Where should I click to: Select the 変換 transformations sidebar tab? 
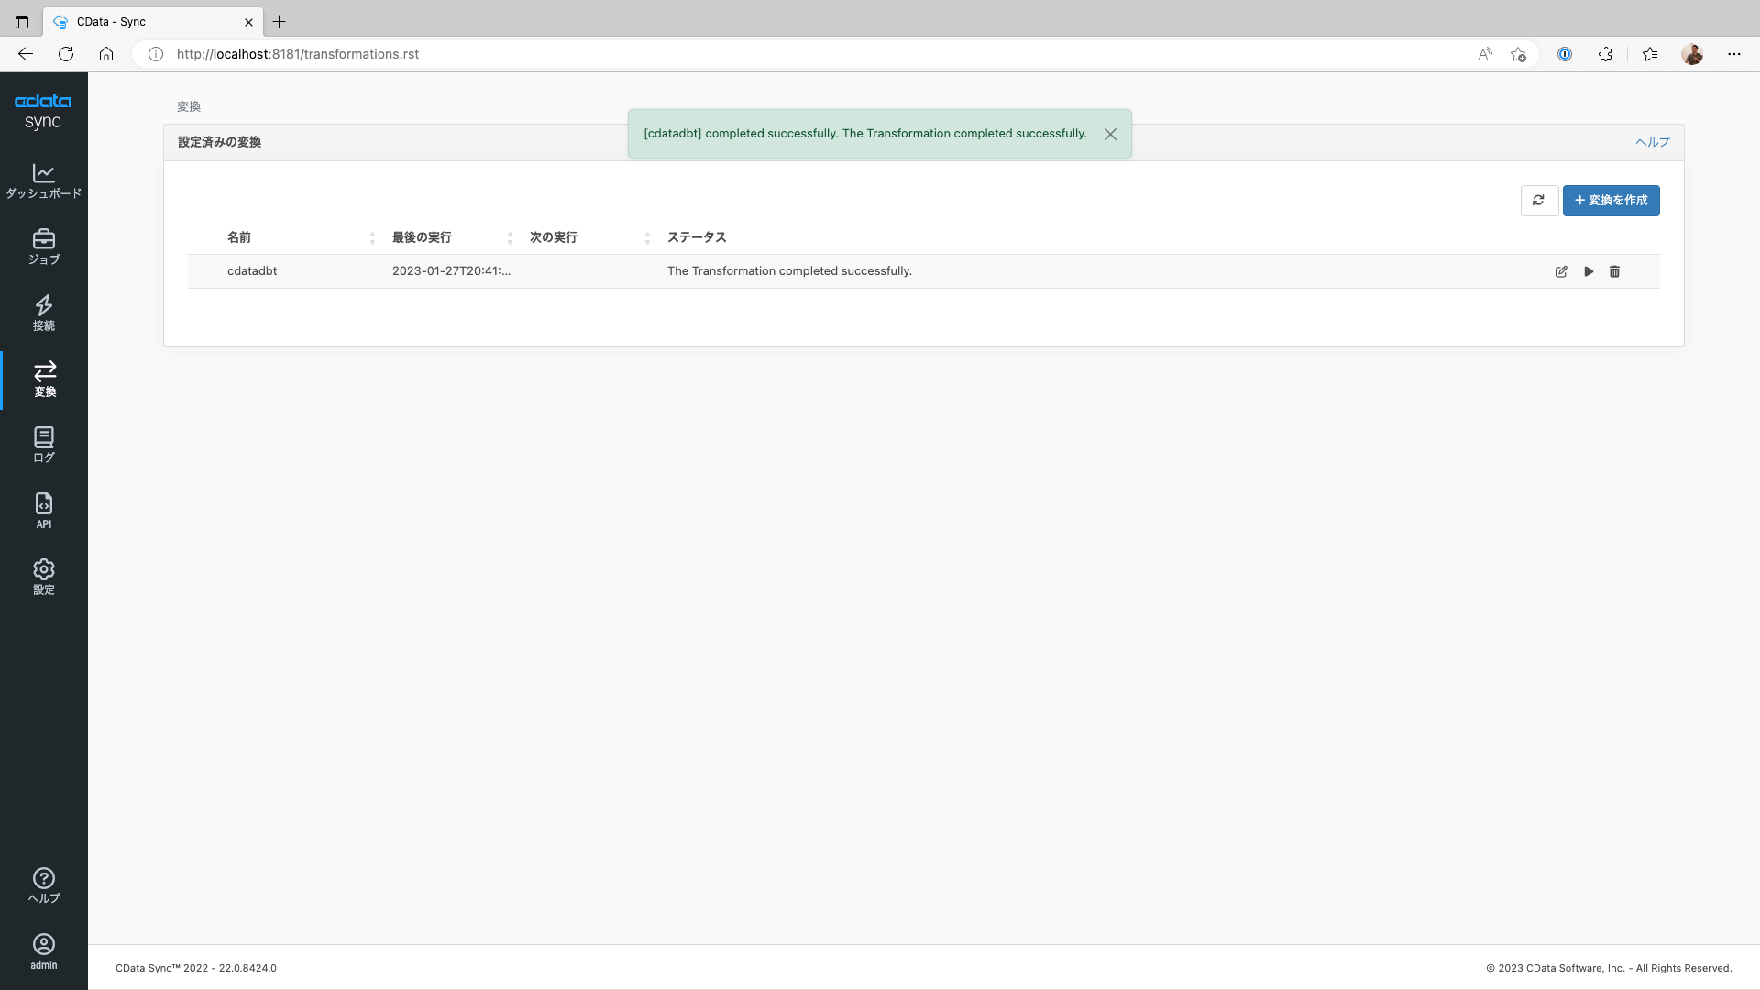(x=44, y=379)
